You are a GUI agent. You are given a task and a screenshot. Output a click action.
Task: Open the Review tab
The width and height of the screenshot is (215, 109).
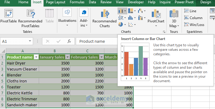pyautogui.click(x=106, y=2)
